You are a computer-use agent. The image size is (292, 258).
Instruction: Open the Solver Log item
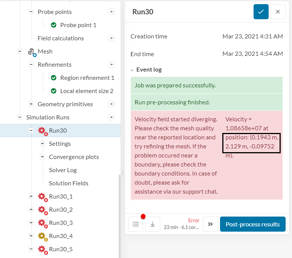[63, 170]
